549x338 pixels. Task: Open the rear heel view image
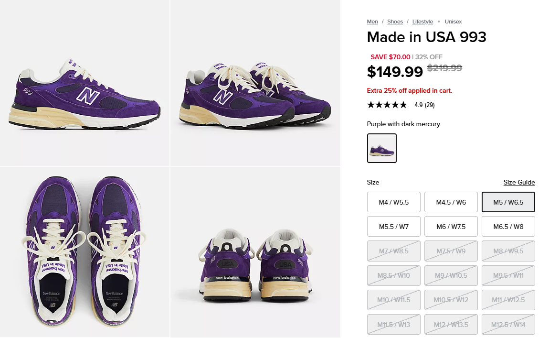click(255, 252)
